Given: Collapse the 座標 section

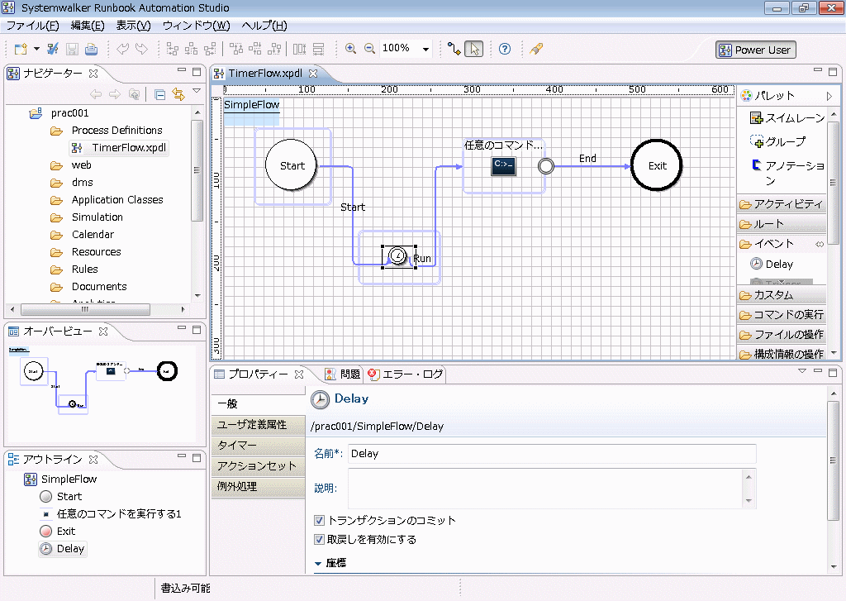Looking at the screenshot, I should tap(318, 563).
